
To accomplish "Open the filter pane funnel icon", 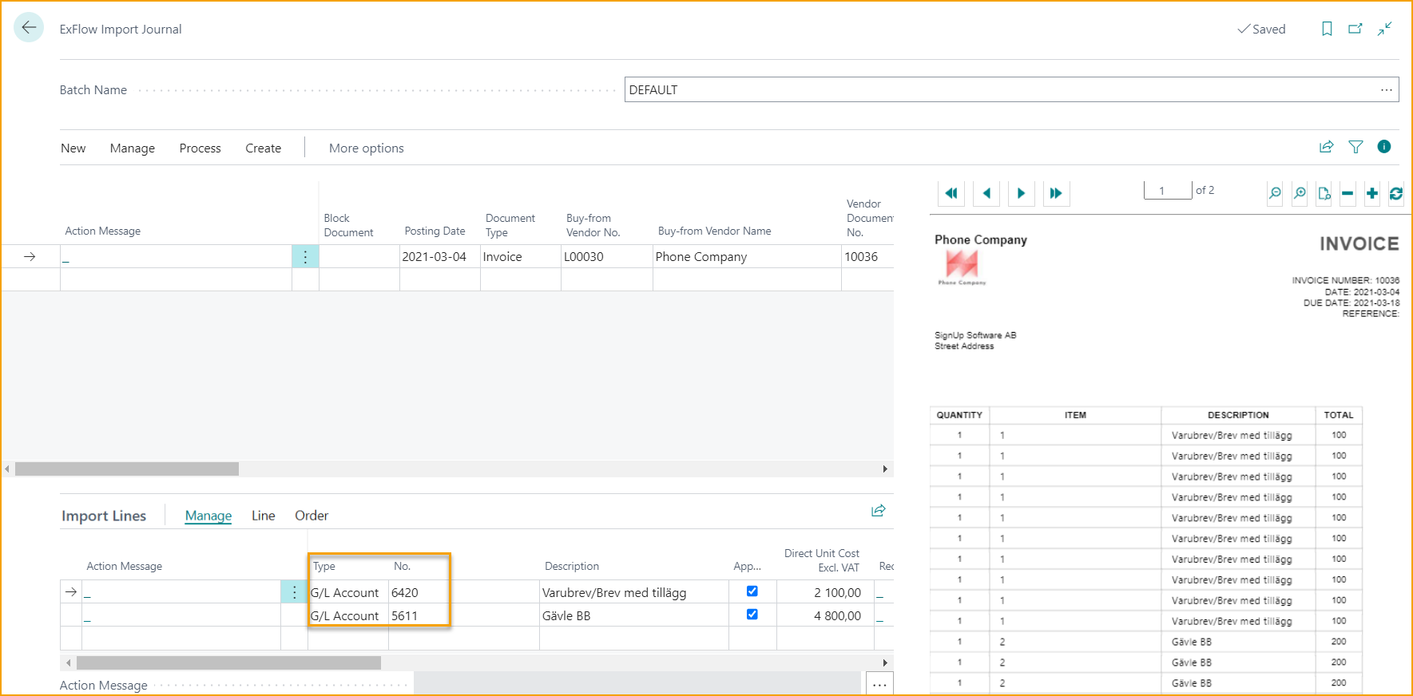I will click(x=1355, y=147).
